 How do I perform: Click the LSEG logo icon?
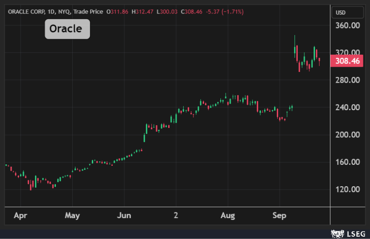coord(337,232)
